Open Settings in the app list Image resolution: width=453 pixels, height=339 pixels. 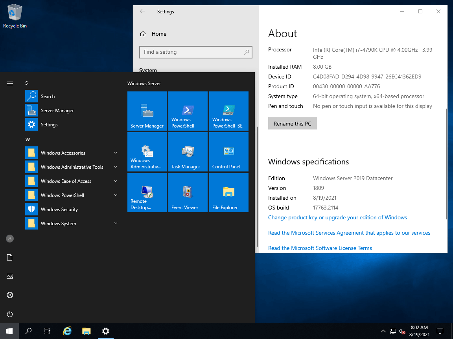pyautogui.click(x=72, y=124)
